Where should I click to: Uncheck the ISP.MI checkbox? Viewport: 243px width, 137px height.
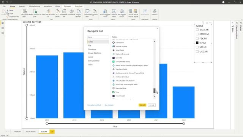[x=197, y=43]
